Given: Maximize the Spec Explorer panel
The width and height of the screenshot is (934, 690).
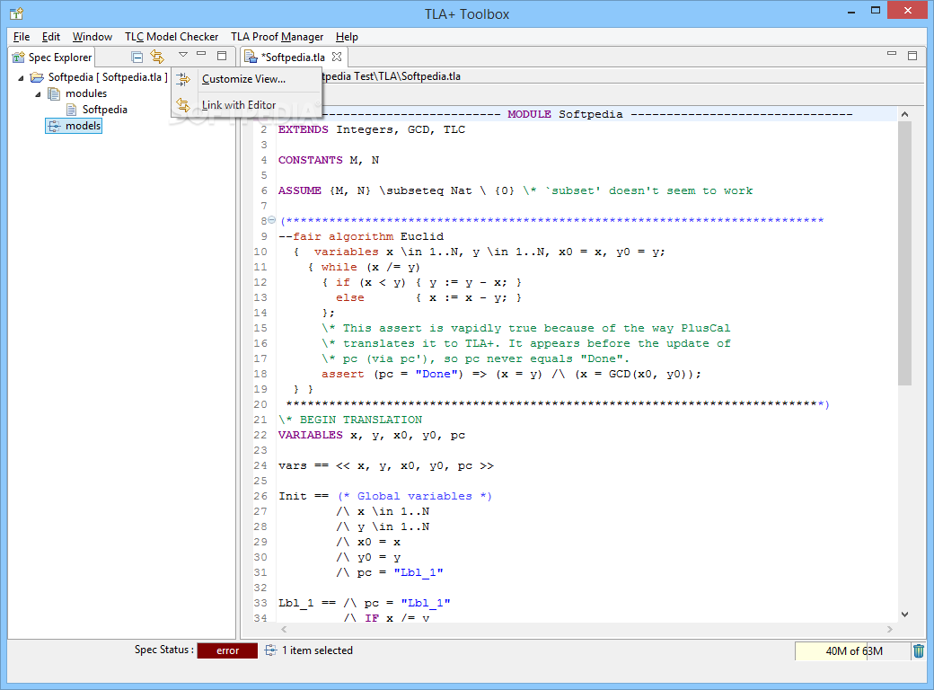Looking at the screenshot, I should (x=222, y=56).
